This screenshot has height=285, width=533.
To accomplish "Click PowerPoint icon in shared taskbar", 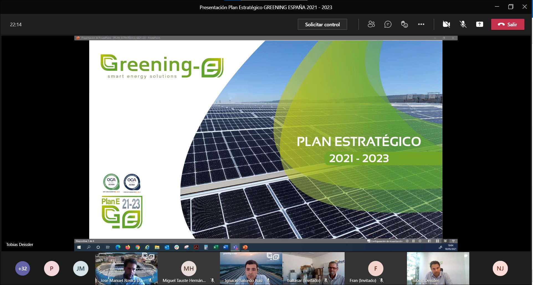I will [245, 247].
